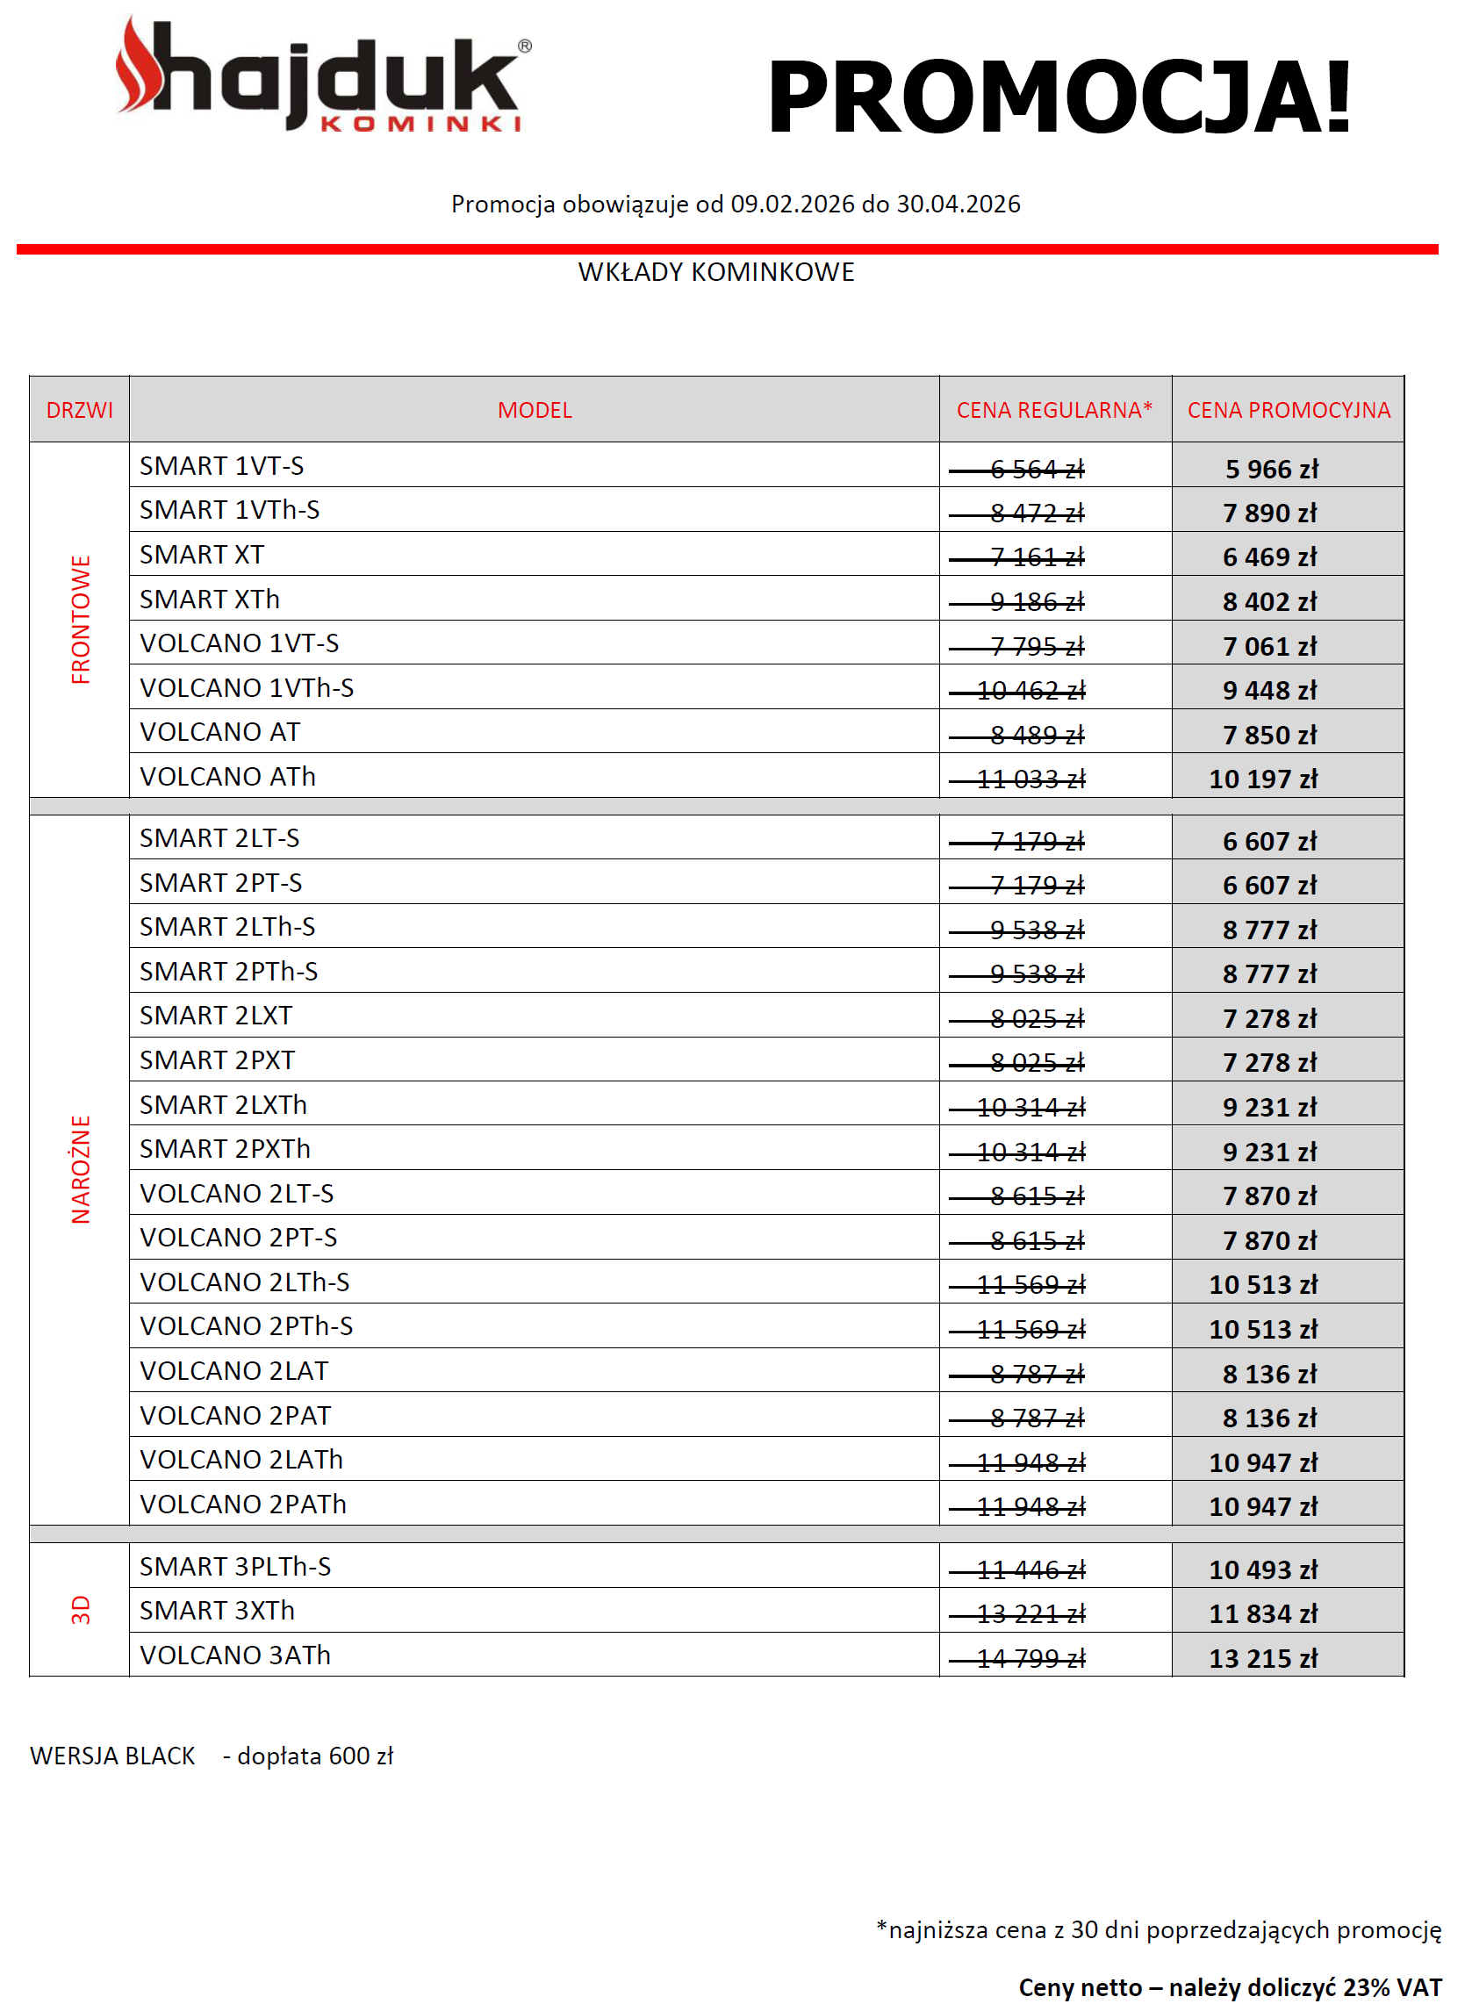The height and width of the screenshot is (2011, 1472).
Task: Select the MODEL column header
Action: 534,410
